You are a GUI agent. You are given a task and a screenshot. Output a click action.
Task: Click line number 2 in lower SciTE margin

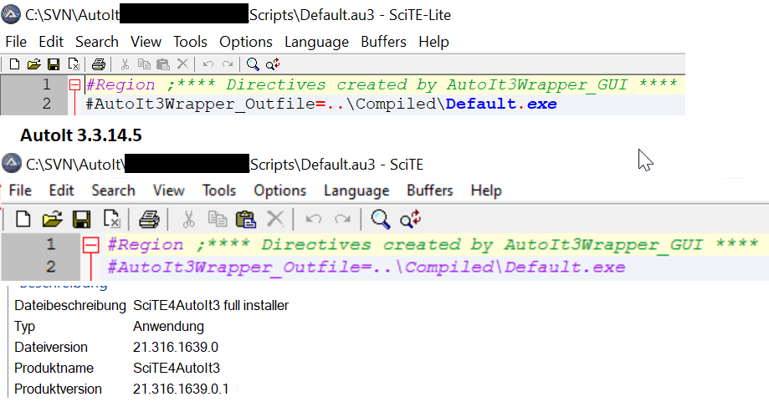tap(50, 267)
